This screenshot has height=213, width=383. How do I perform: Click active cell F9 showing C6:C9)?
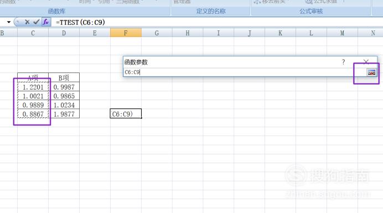click(126, 113)
